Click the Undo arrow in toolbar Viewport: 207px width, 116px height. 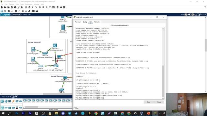[x=33, y=7]
